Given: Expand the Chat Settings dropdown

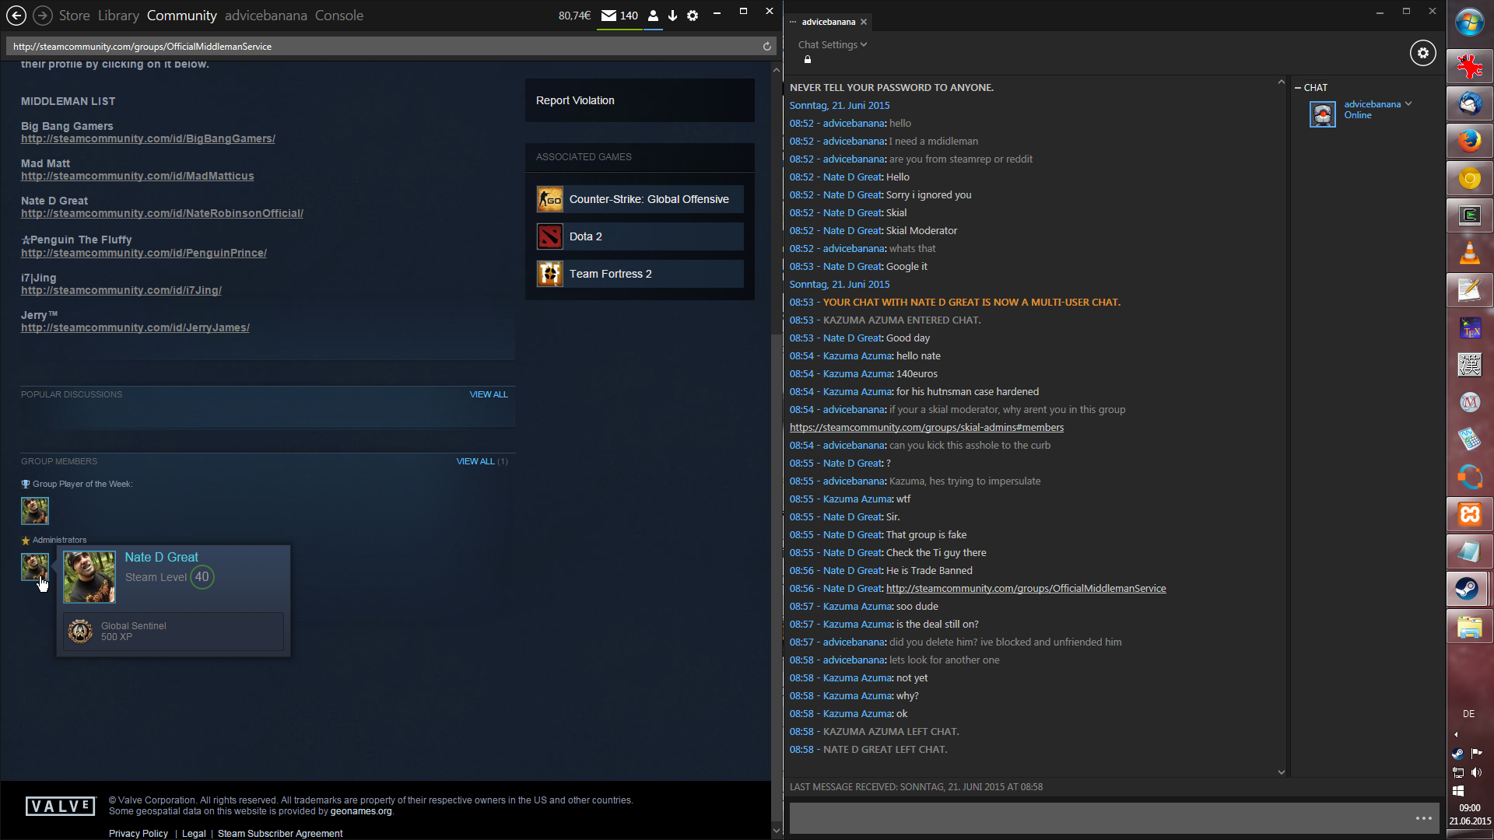Looking at the screenshot, I should [x=832, y=44].
